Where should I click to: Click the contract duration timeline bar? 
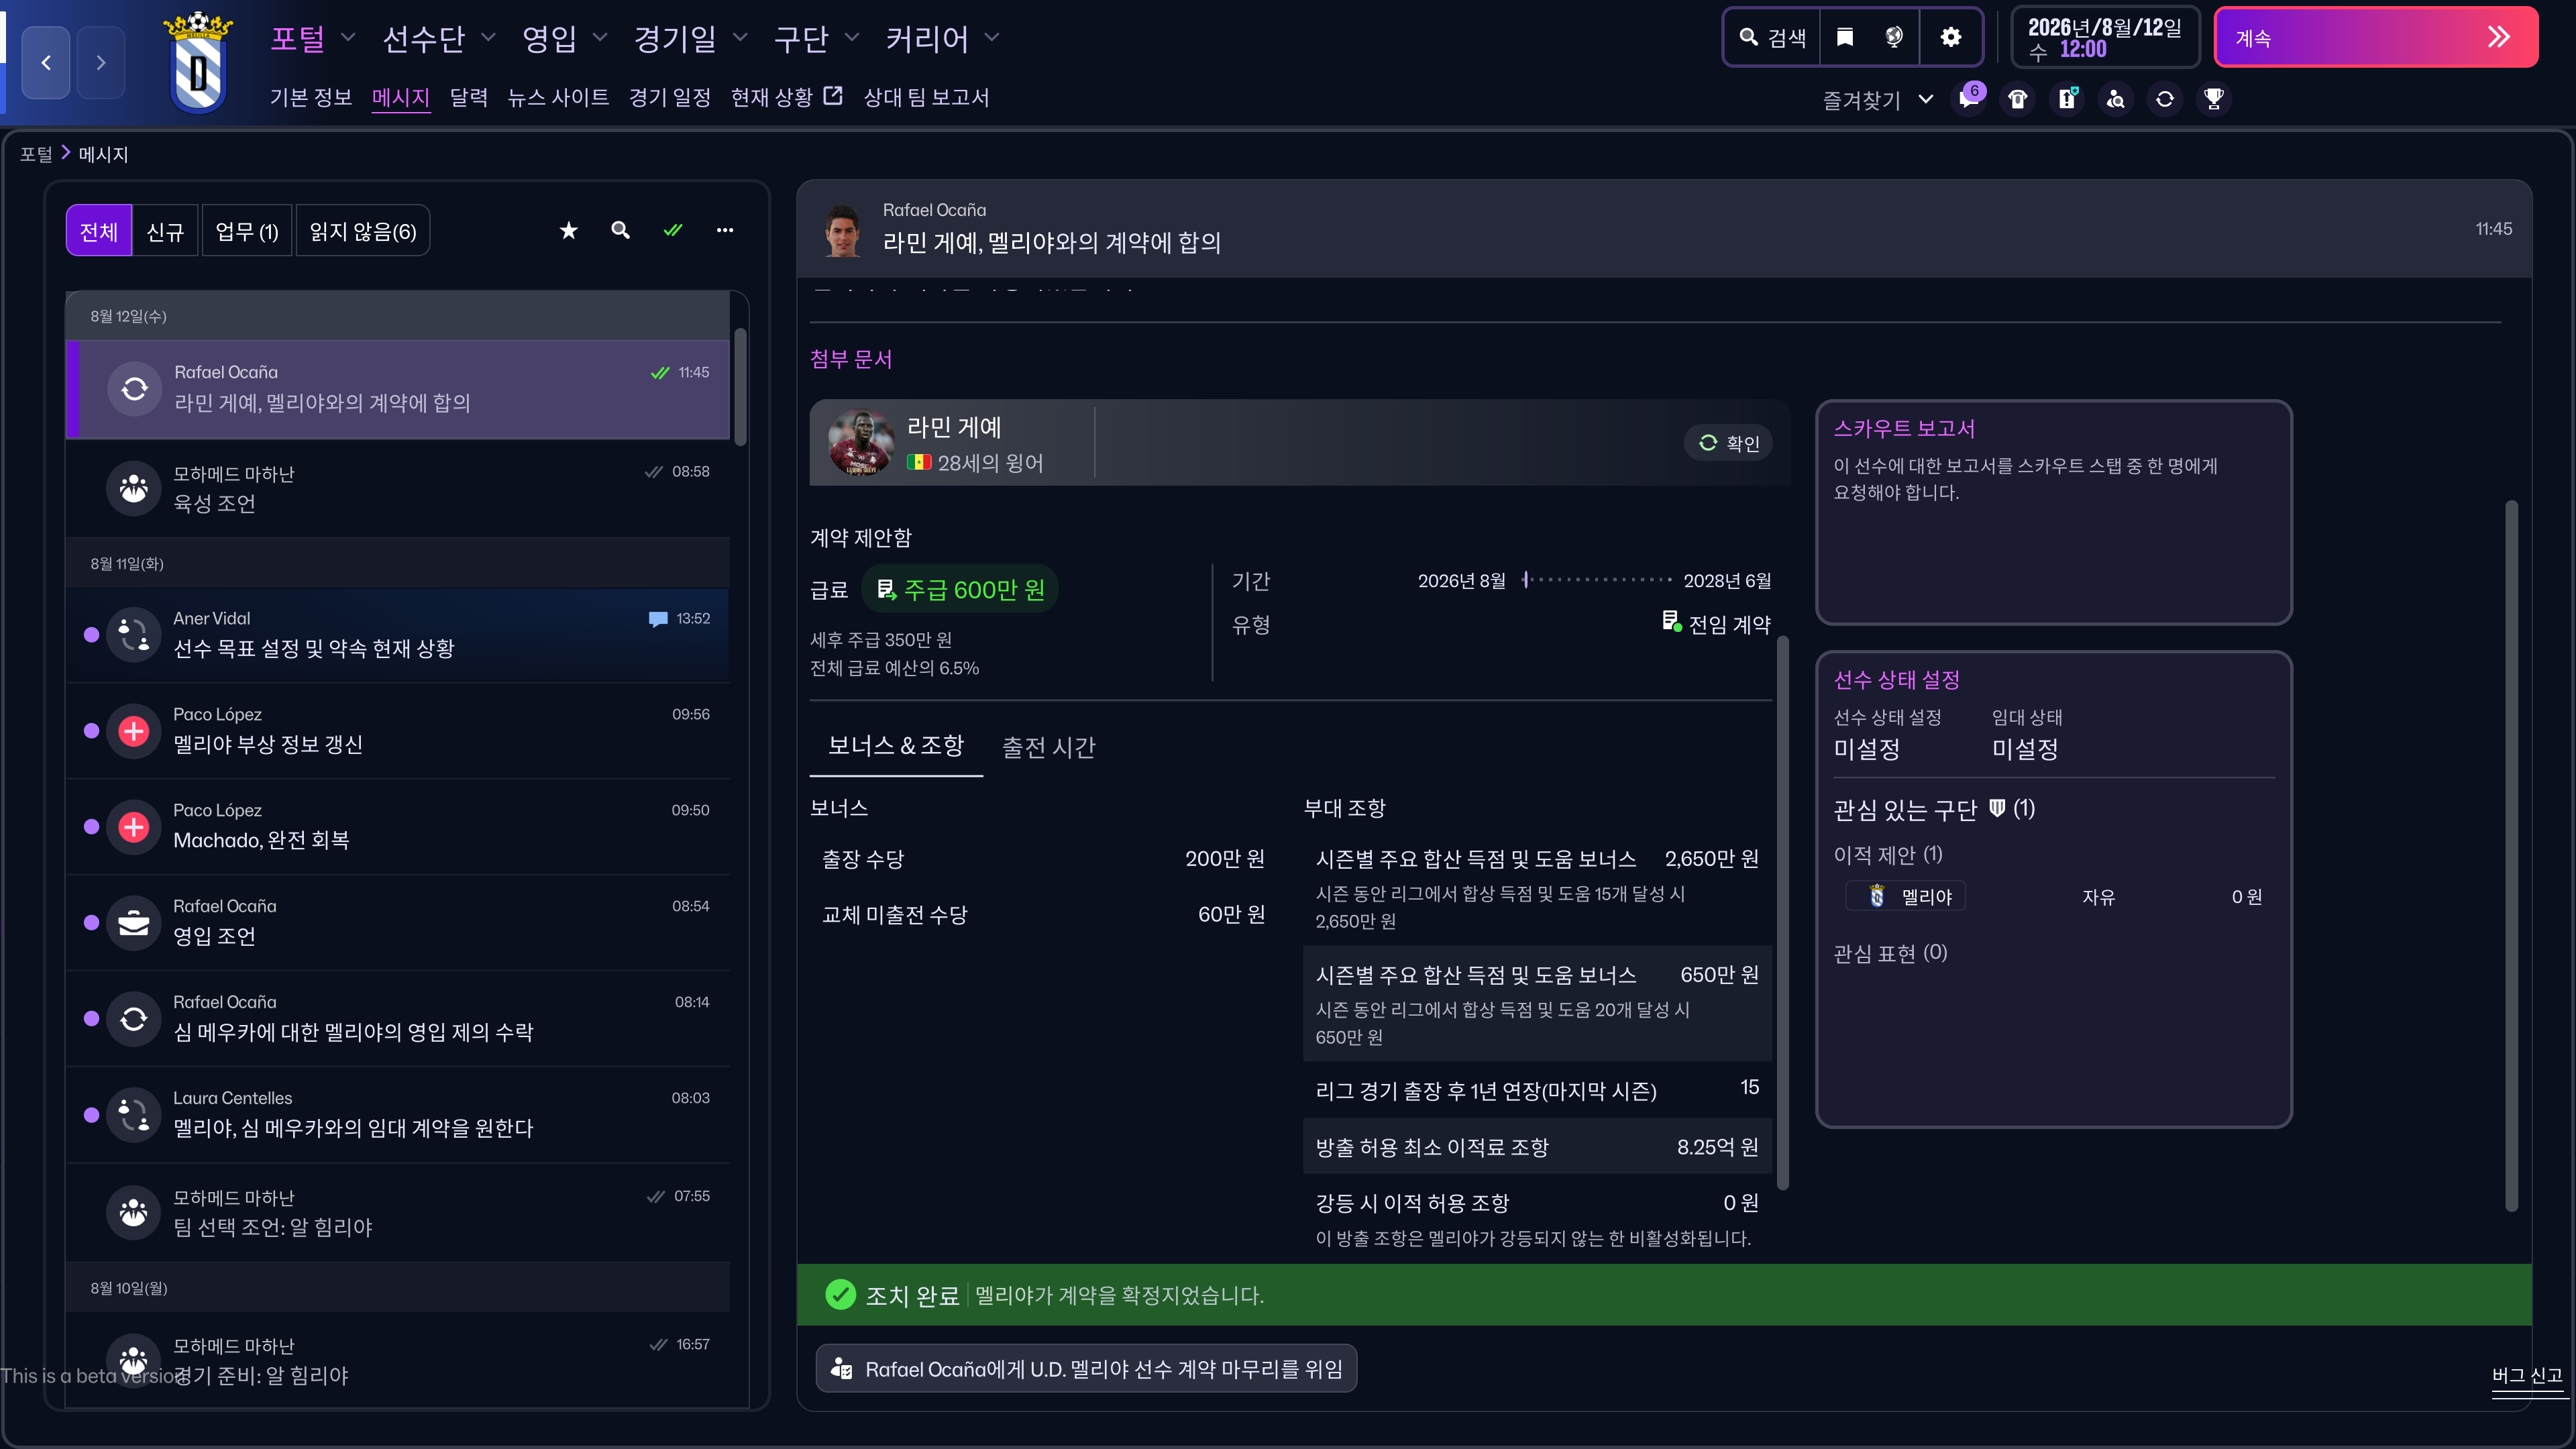(x=1596, y=580)
